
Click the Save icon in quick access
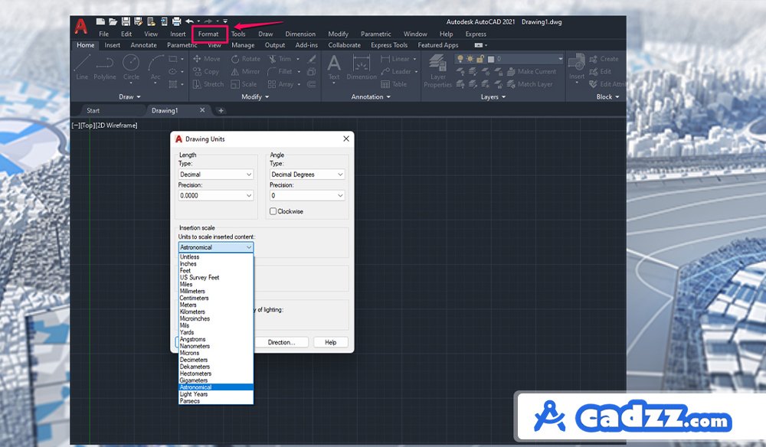click(x=126, y=21)
